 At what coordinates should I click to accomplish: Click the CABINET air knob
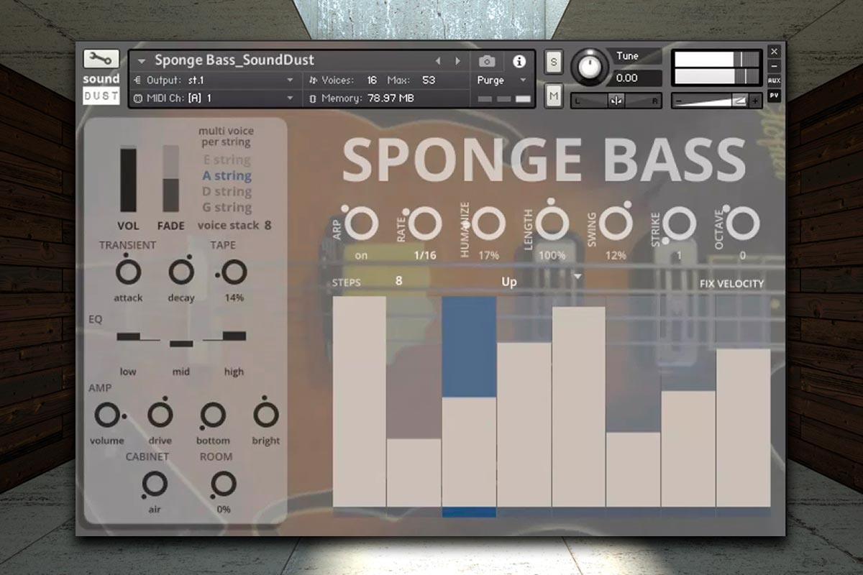tap(155, 484)
